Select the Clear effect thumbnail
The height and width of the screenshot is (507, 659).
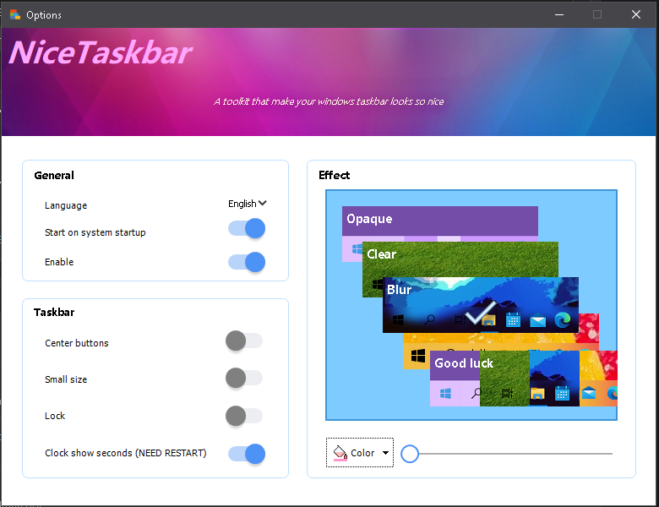pyautogui.click(x=460, y=259)
